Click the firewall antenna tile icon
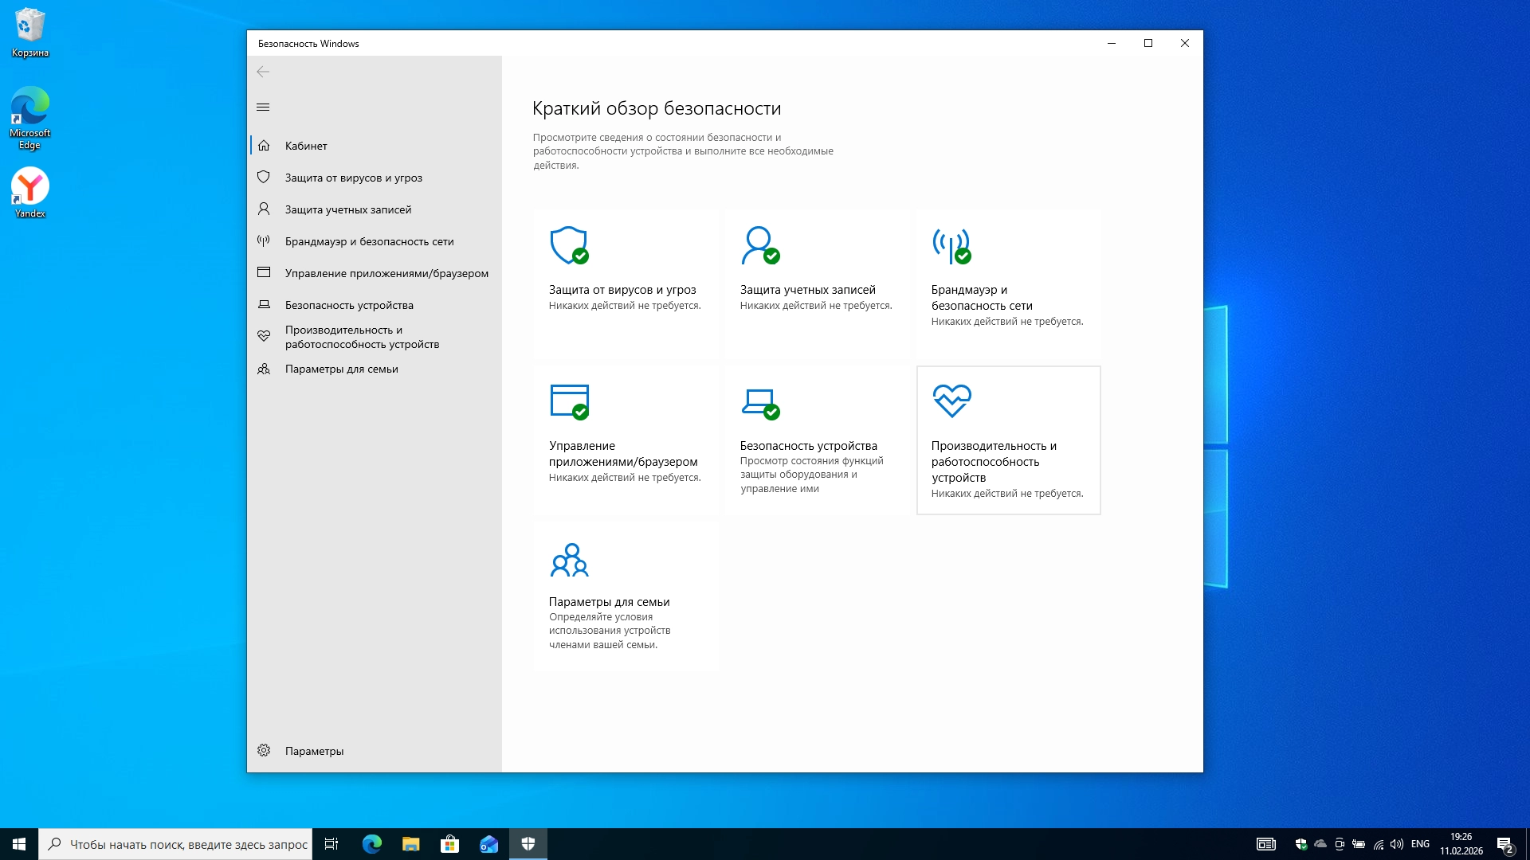This screenshot has width=1530, height=860. click(951, 245)
